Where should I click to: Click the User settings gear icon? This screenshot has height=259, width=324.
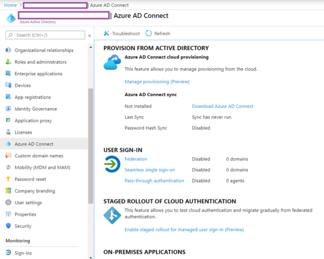tap(8, 202)
